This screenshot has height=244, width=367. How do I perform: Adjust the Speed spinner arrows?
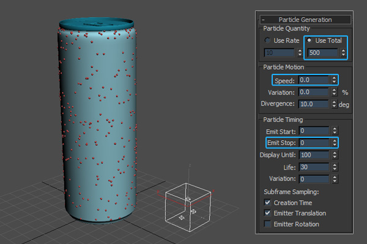[x=334, y=80]
